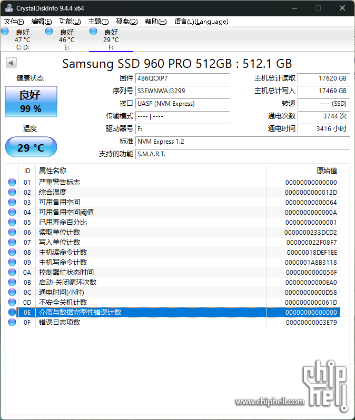
Task: Click the firmware field 4B6QCXP7
Action: (x=183, y=78)
